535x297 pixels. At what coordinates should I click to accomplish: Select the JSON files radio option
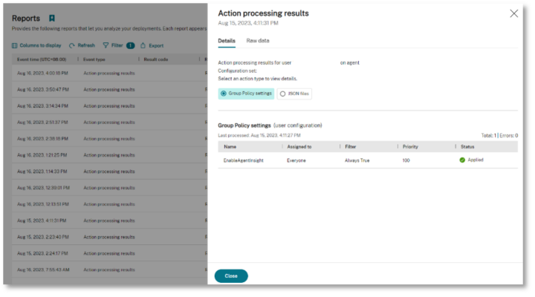pos(282,94)
